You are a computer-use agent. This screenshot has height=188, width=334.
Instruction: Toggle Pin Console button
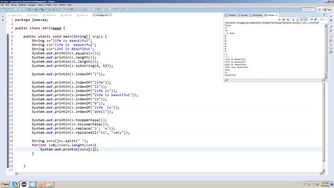(x=312, y=20)
